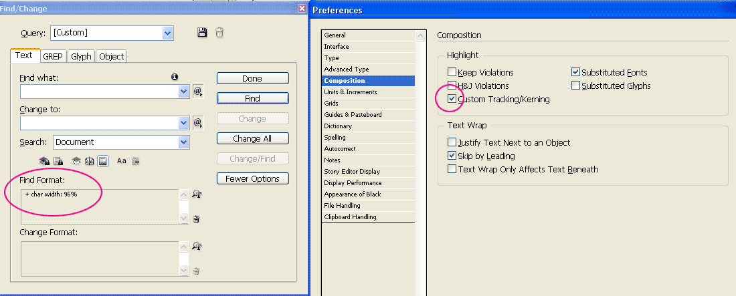The height and width of the screenshot is (296, 736).
Task: Select Type in Preferences list
Action: [369, 57]
